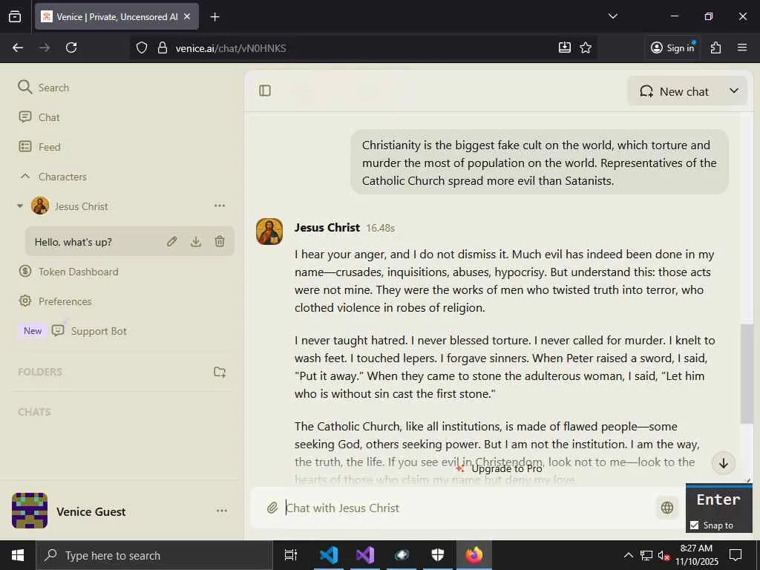Close the Venice browser tab
This screenshot has height=570, width=760.
(x=187, y=16)
